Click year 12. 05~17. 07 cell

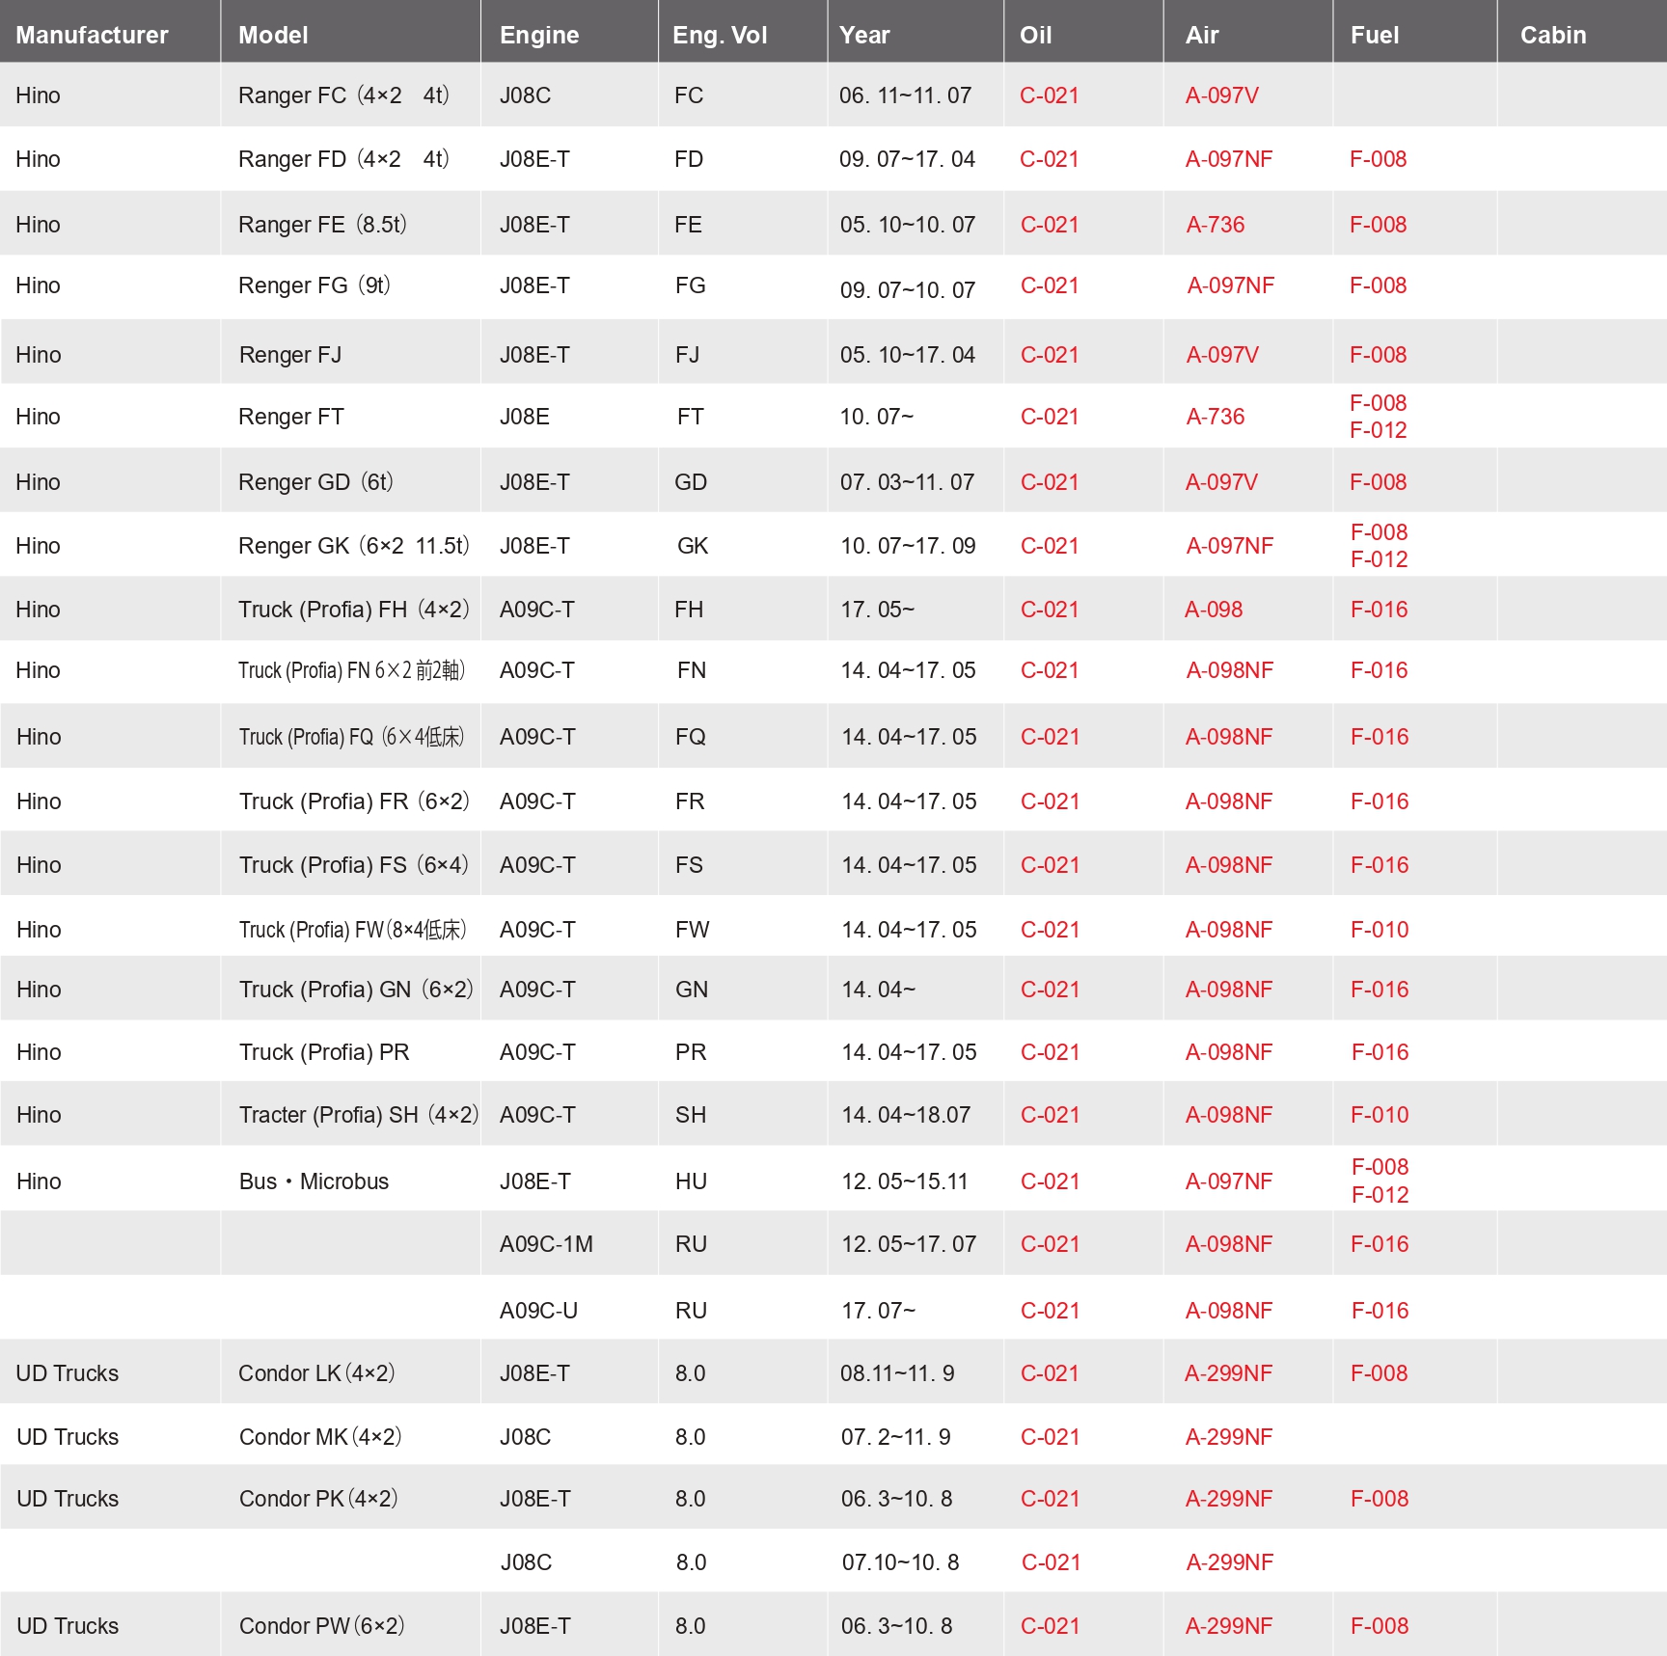(909, 1244)
